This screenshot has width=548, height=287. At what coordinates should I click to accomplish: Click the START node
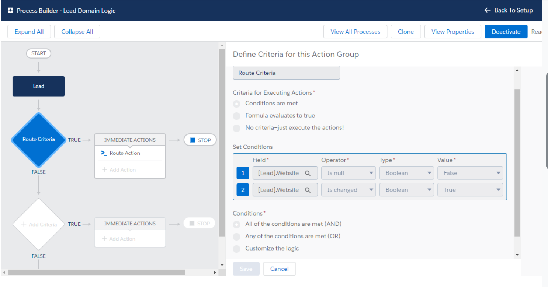point(38,53)
